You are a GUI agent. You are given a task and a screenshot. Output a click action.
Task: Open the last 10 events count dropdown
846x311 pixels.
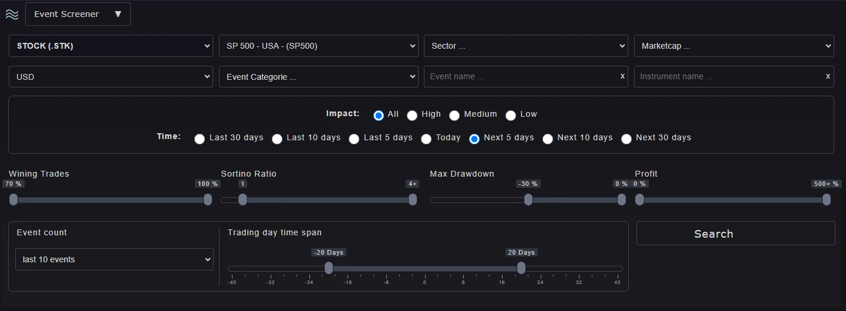point(114,259)
